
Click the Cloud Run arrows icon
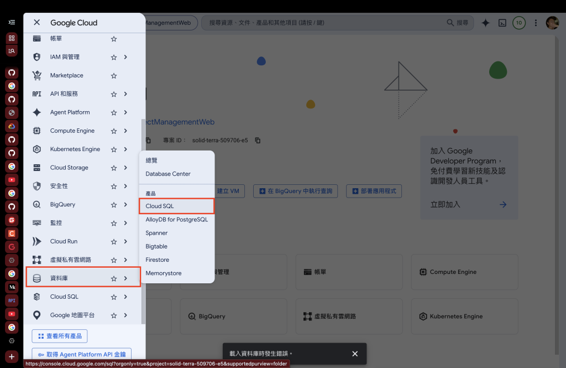click(37, 241)
